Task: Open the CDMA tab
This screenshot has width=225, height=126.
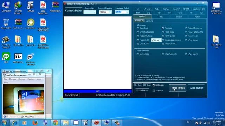Action: pos(166,9)
